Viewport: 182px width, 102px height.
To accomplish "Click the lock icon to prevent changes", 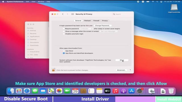I will pyautogui.click(x=53, y=70).
